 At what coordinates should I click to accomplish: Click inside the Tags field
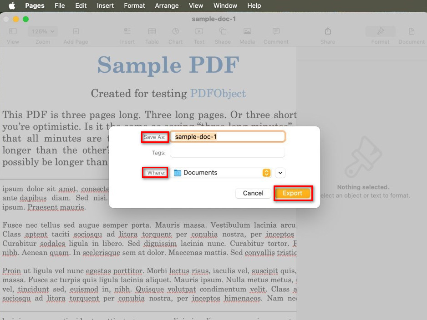pos(226,152)
